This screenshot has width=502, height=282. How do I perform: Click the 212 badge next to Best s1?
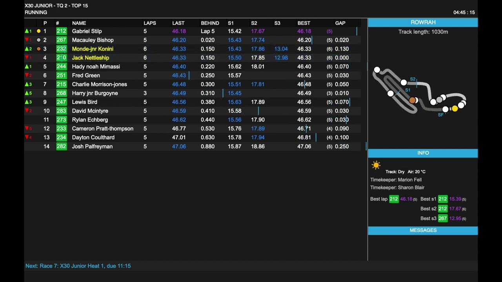click(x=443, y=199)
